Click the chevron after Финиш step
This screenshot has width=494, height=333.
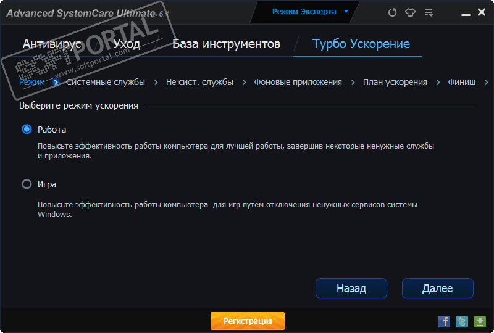[x=486, y=82]
